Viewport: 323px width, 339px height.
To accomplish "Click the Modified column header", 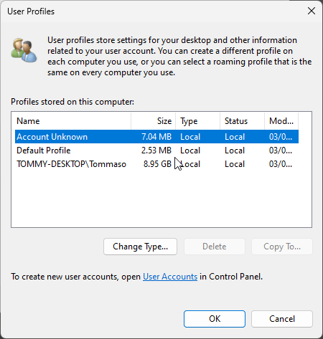I will tap(281, 121).
